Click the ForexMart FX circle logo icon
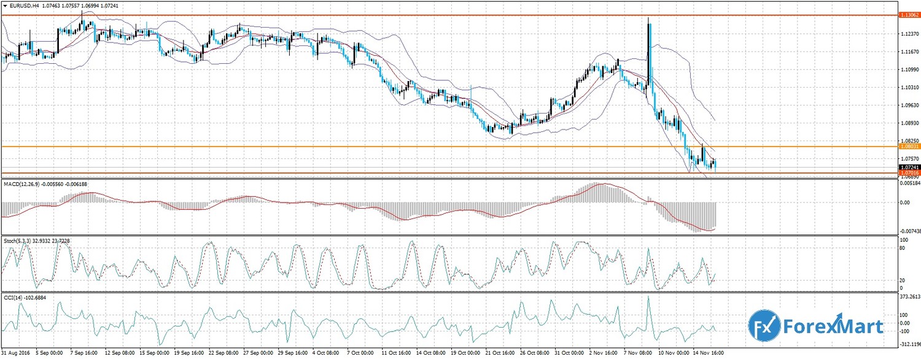The width and height of the screenshot is (921, 359). (x=763, y=325)
